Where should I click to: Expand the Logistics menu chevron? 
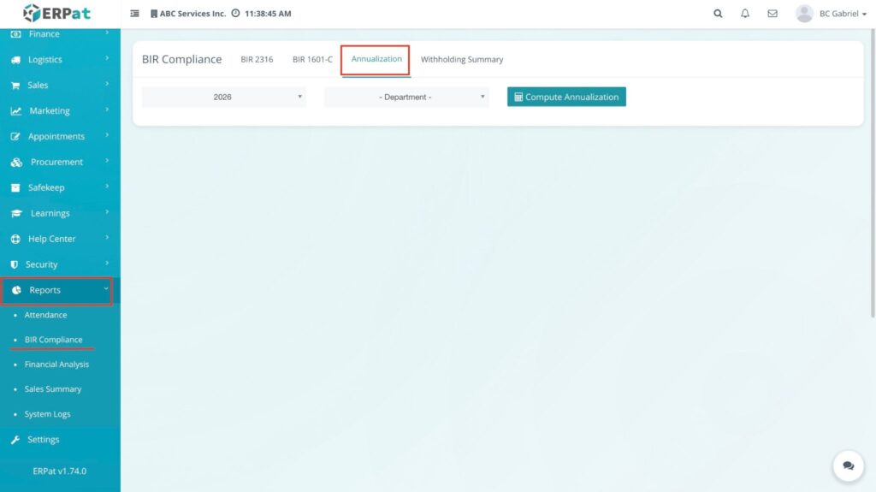[x=107, y=58]
